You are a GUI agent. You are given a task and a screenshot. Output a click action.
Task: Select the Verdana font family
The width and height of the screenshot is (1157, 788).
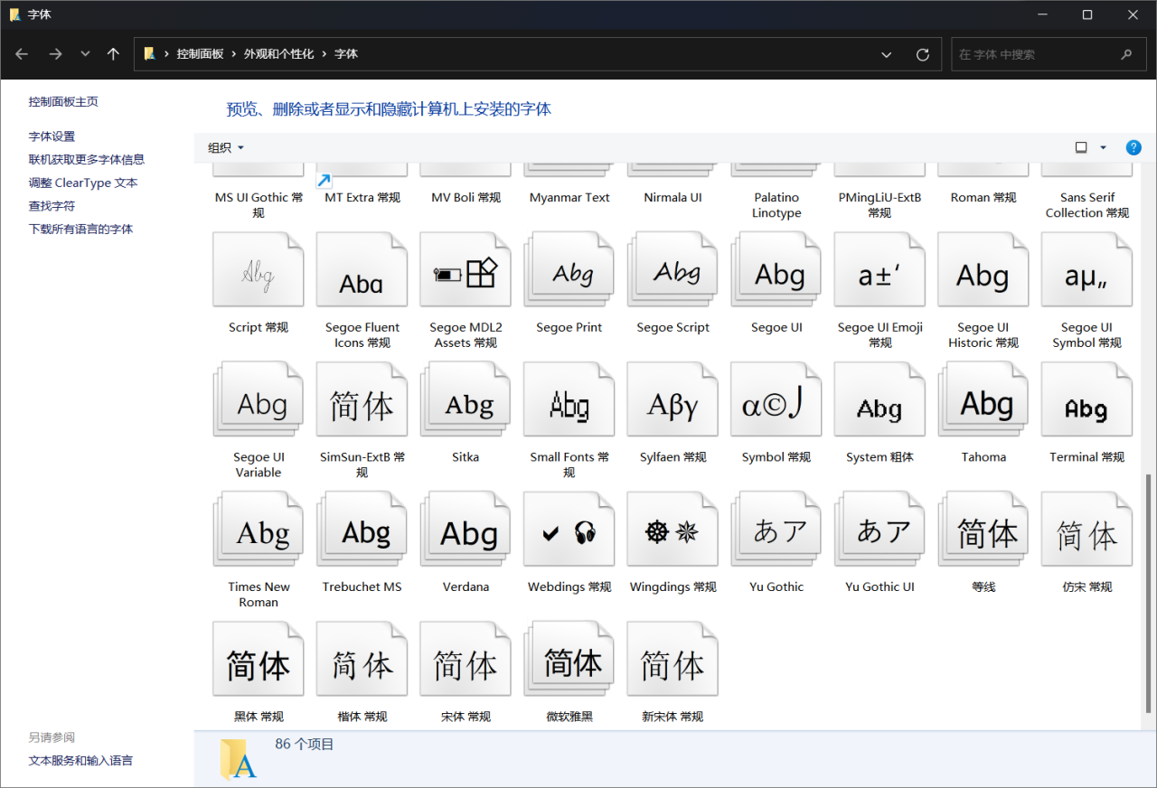click(466, 530)
